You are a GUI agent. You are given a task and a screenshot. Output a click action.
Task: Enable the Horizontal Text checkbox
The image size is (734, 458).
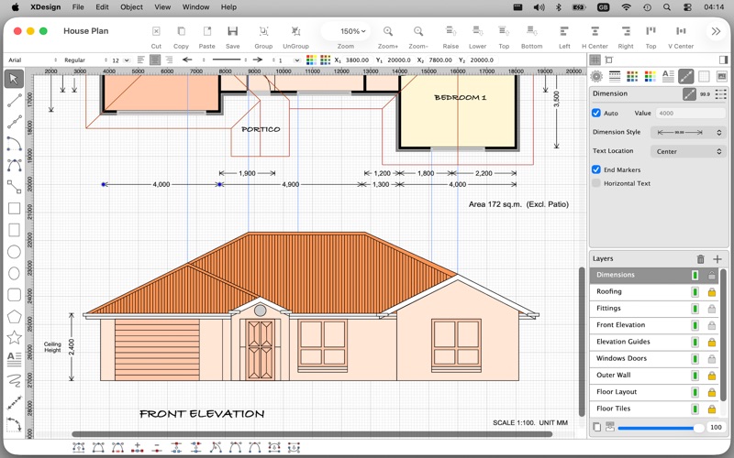[595, 183]
